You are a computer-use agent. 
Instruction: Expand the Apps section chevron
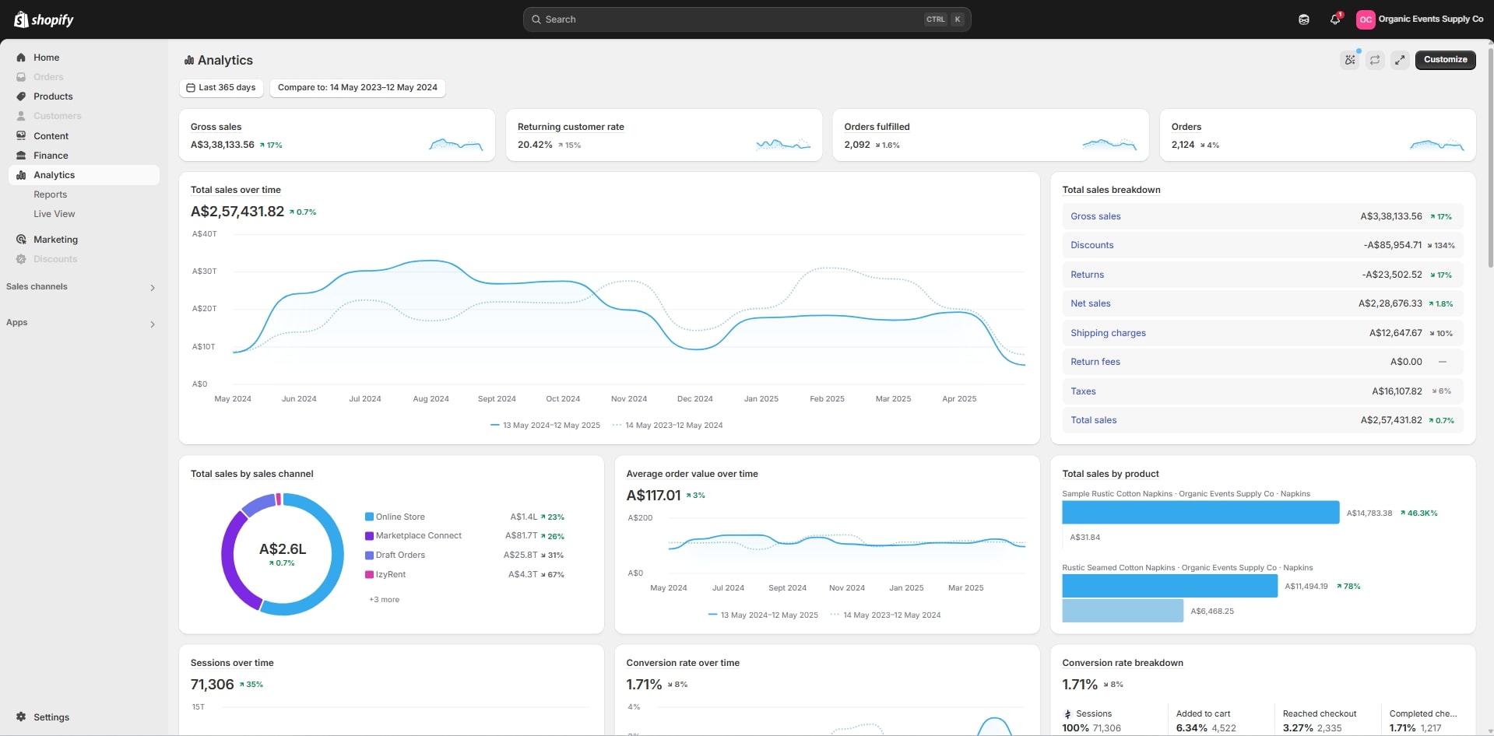[152, 324]
